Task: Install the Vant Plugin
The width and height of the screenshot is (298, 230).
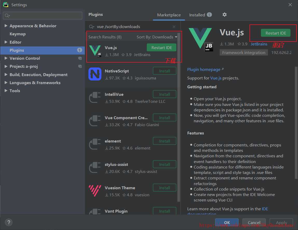Action: click(164, 211)
